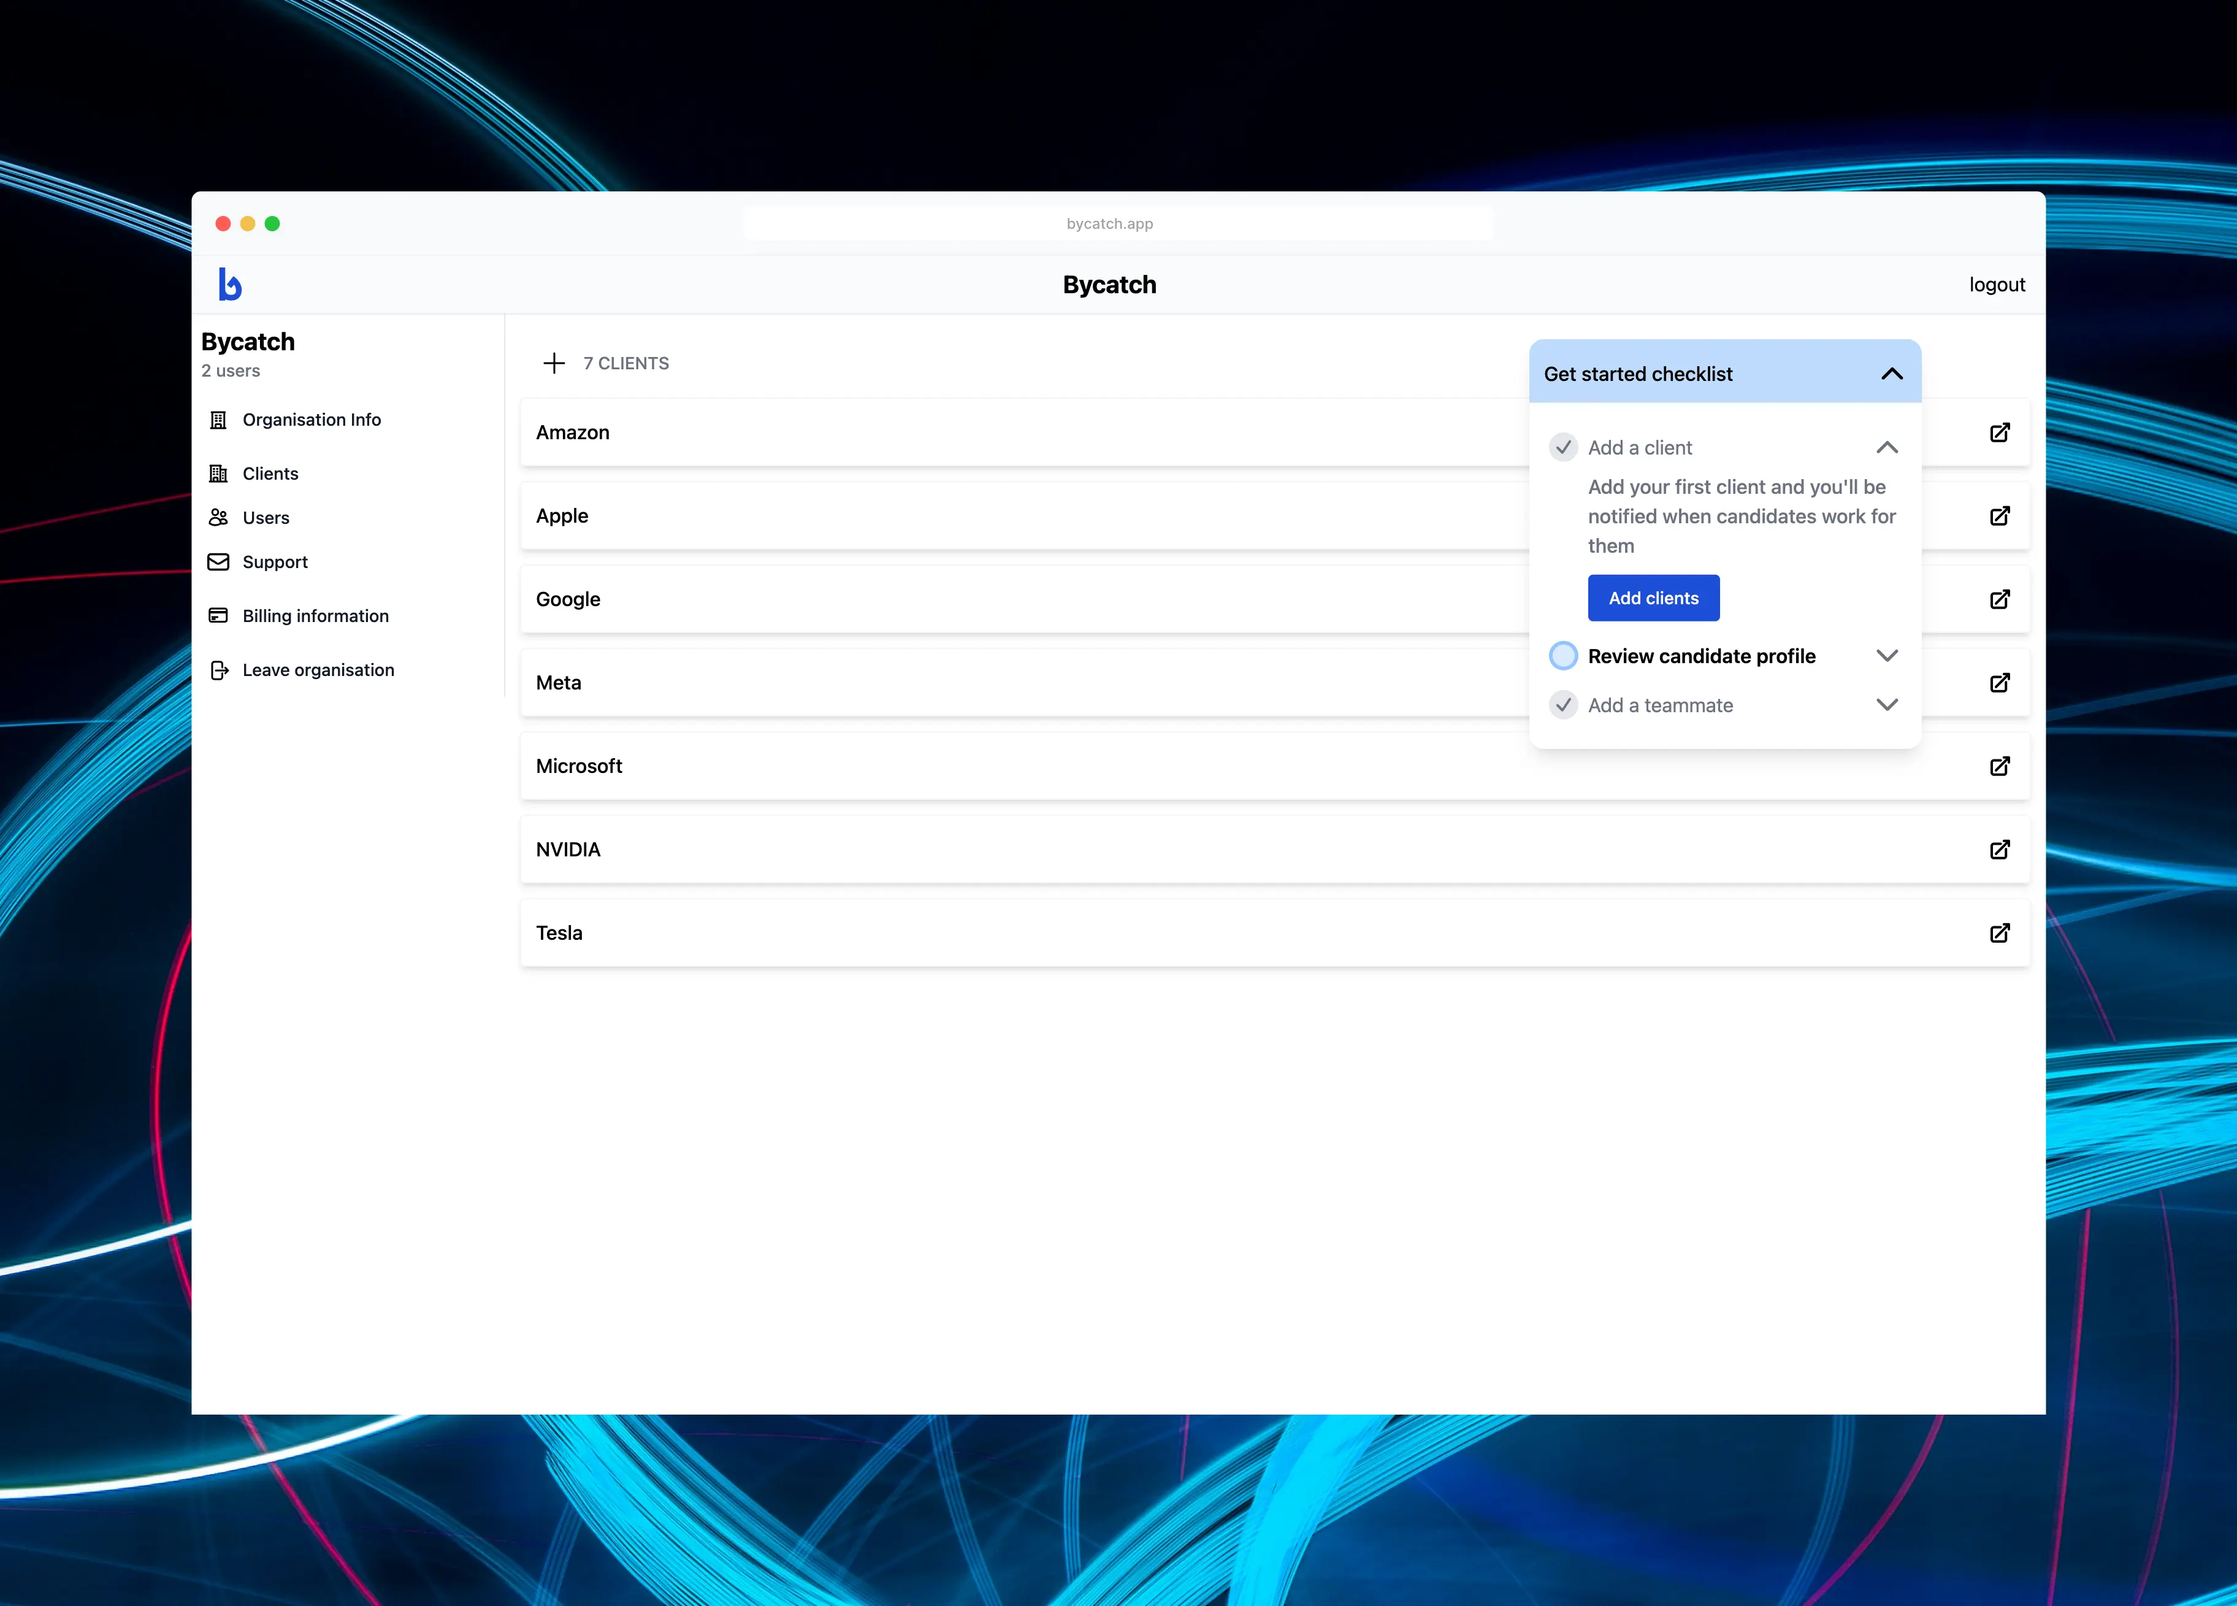
Task: Expand Review candidate profile section
Action: [x=1887, y=656]
